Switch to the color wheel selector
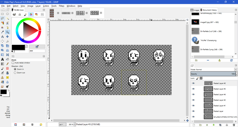The width and height of the screenshot is (238, 127). point(31,14)
